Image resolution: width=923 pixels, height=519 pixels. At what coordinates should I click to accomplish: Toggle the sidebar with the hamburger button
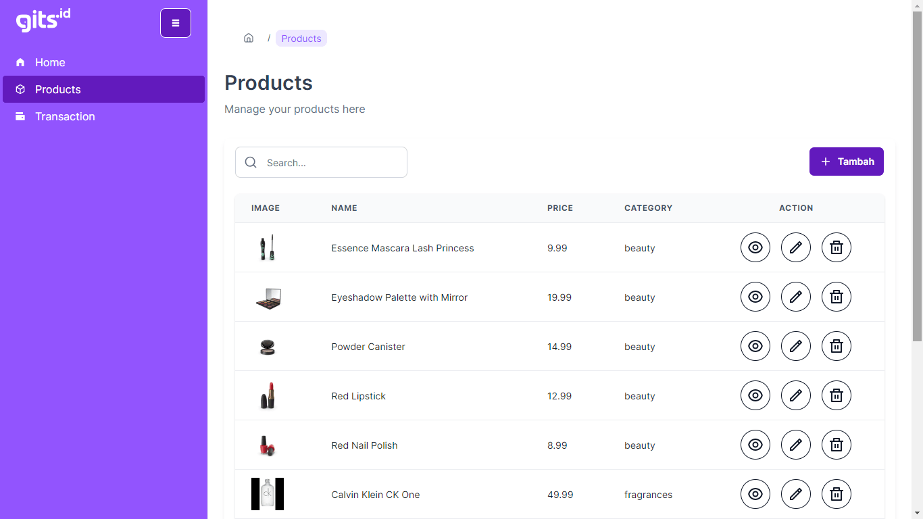tap(176, 23)
